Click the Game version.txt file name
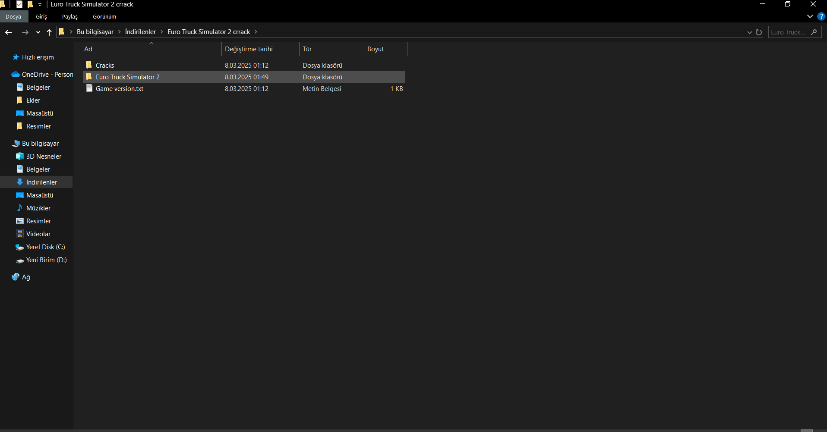 pyautogui.click(x=120, y=89)
